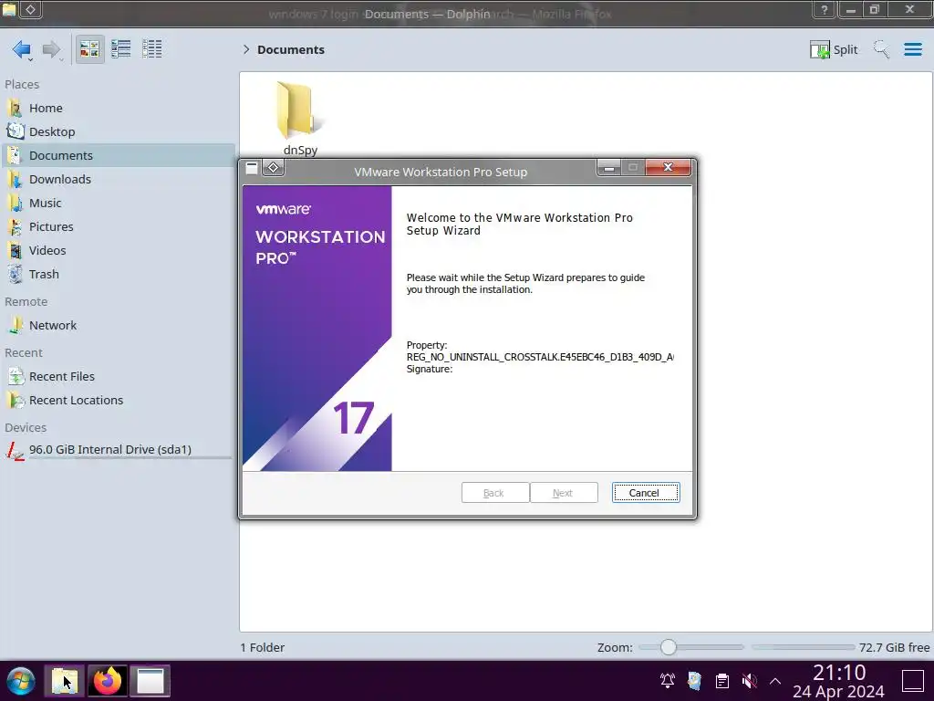Open Pictures in Places sidebar
The image size is (934, 701).
coord(118,227)
